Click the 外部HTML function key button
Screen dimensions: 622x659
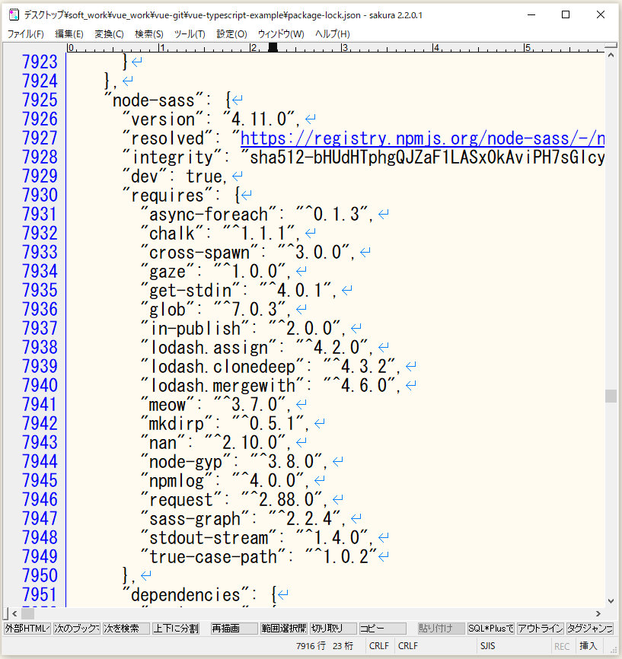coord(27,629)
